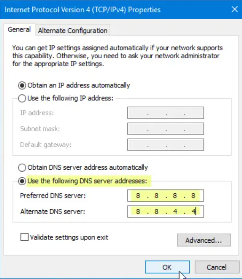Click last octet of Alternate DNS server
The width and height of the screenshot is (242, 279).
pyautogui.click(x=193, y=211)
